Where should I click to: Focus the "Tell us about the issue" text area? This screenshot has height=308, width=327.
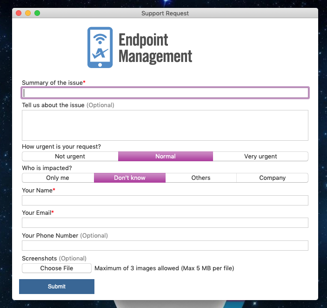[165, 125]
